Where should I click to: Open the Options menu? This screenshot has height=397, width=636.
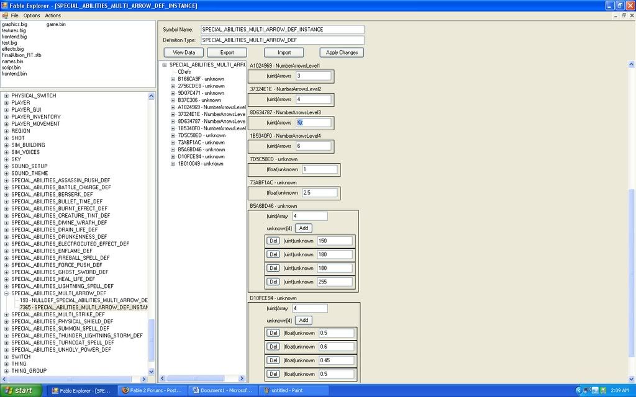(x=32, y=16)
